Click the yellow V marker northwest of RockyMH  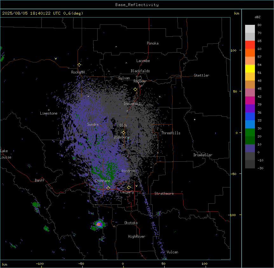tap(56, 59)
